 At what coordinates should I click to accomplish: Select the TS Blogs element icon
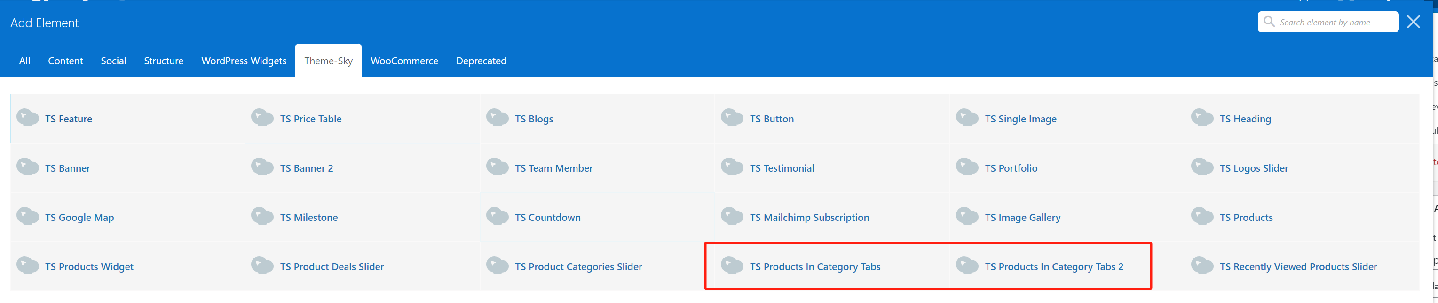pyautogui.click(x=498, y=118)
